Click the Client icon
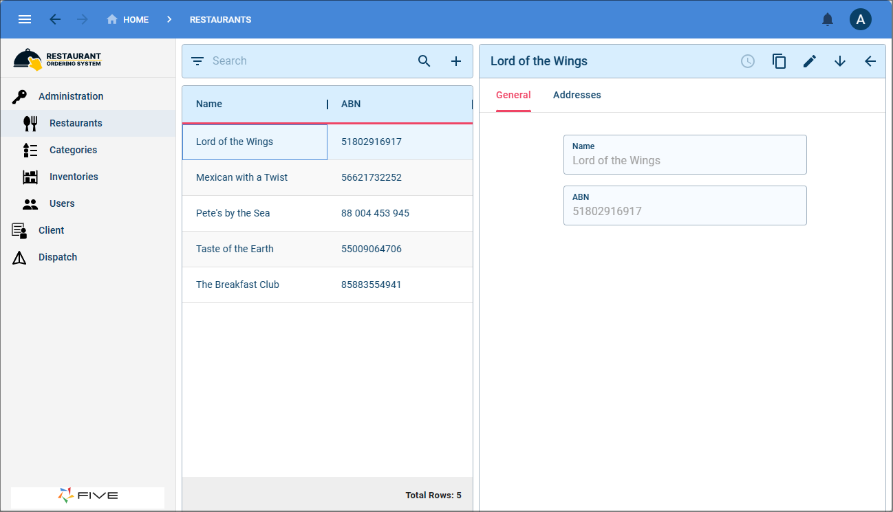 click(19, 231)
